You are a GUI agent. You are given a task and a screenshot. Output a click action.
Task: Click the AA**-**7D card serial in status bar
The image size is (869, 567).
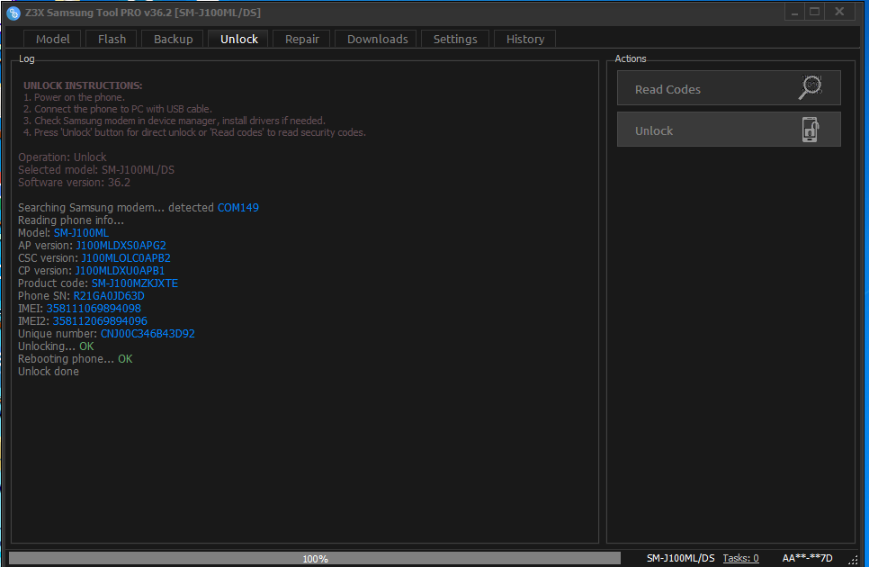(807, 558)
